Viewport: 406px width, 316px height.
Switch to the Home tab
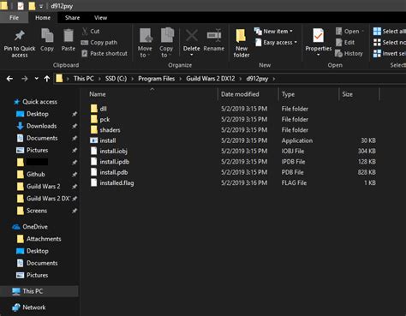(43, 18)
